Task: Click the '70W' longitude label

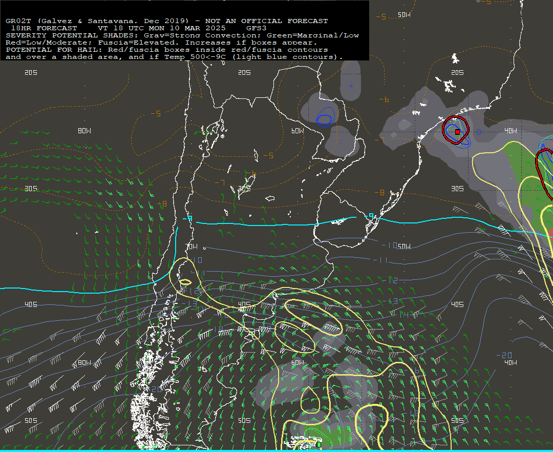Action: click(x=192, y=246)
